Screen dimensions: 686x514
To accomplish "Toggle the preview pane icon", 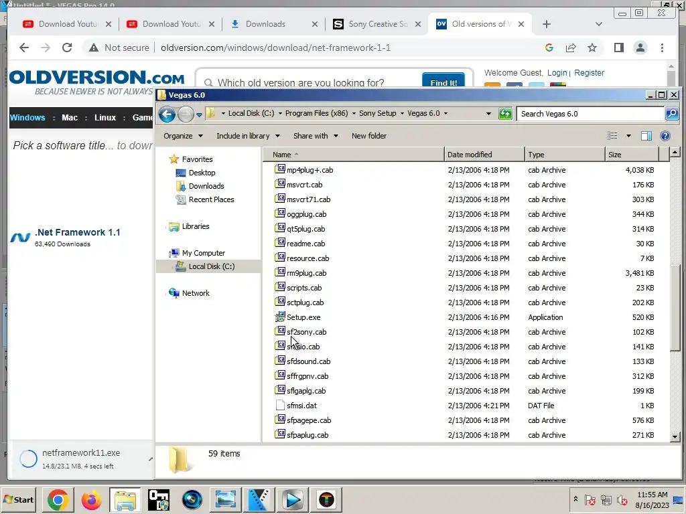I will [x=646, y=136].
